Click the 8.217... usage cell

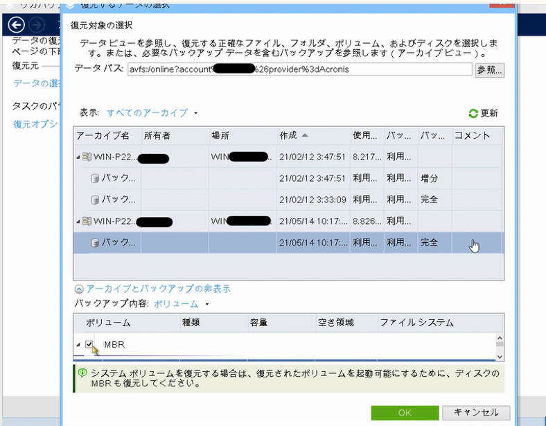coord(367,157)
